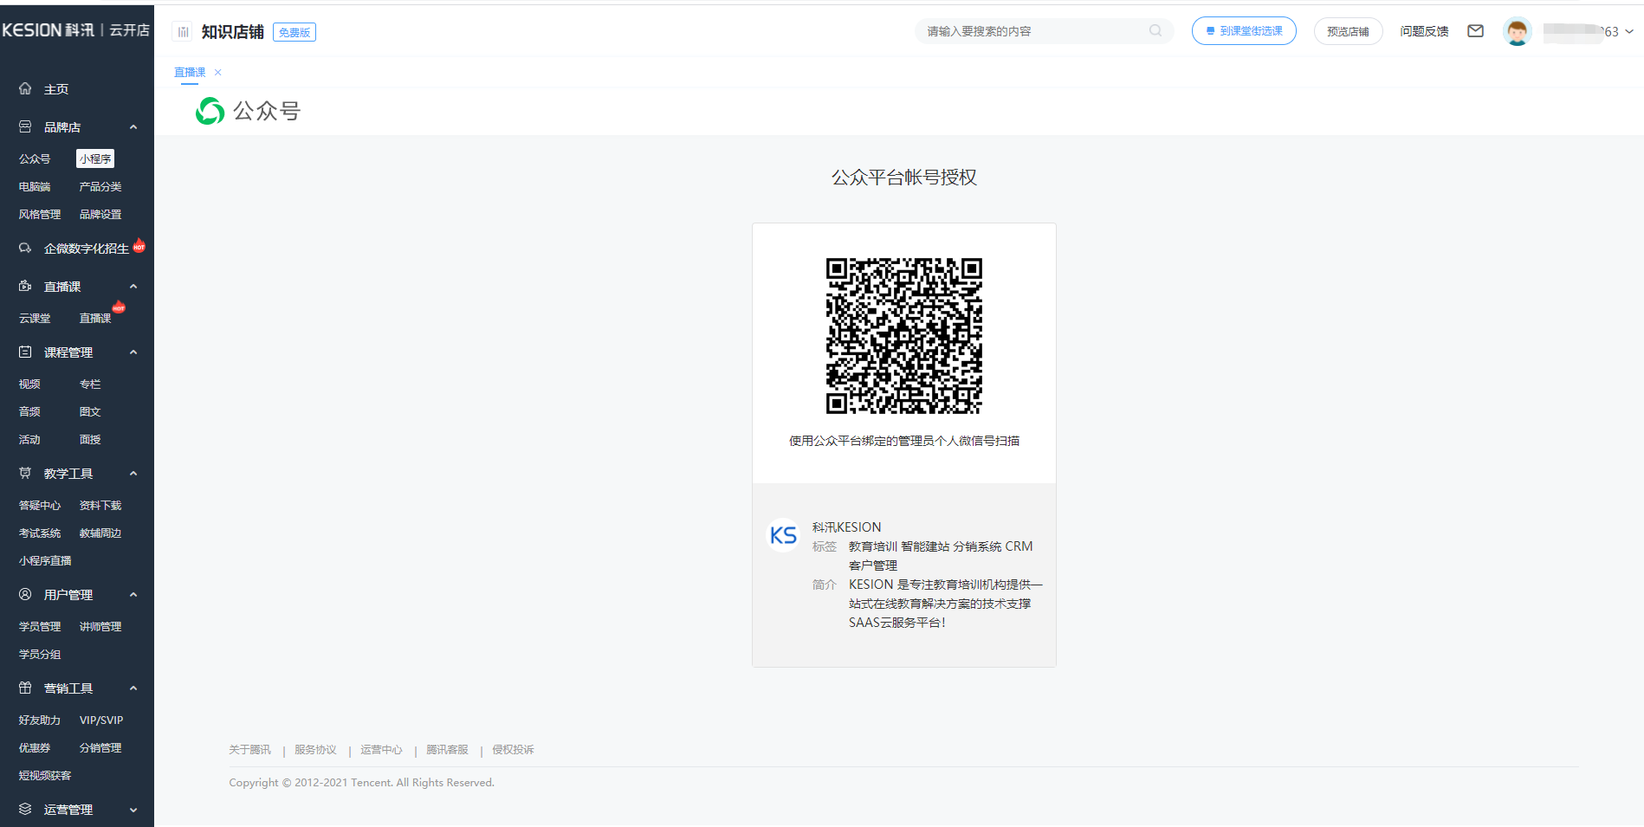1644x827 pixels.
Task: Open 学员分组 menu item
Action: 40,654
